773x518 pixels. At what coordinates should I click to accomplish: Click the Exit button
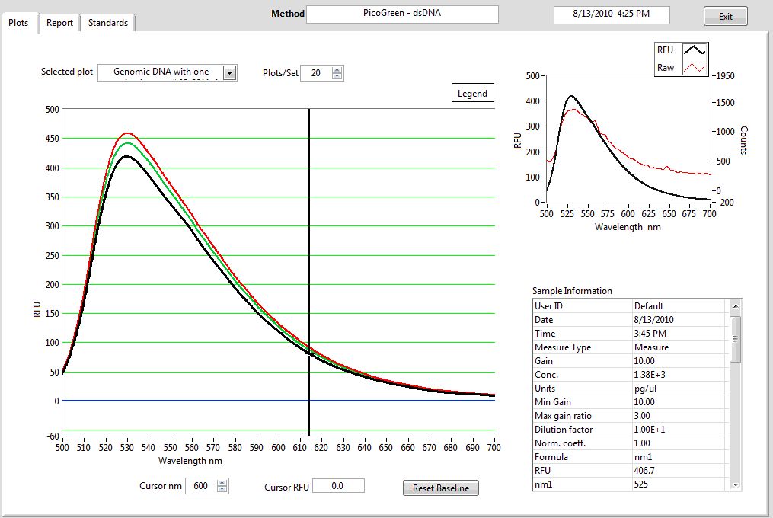(725, 16)
